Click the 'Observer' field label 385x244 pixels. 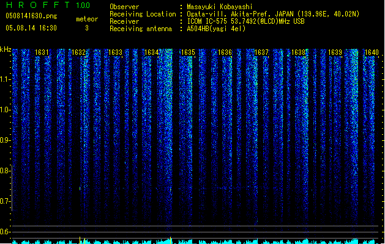(x=124, y=7)
